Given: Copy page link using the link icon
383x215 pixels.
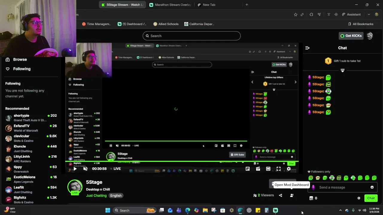Looking at the screenshot, I should [x=302, y=14].
